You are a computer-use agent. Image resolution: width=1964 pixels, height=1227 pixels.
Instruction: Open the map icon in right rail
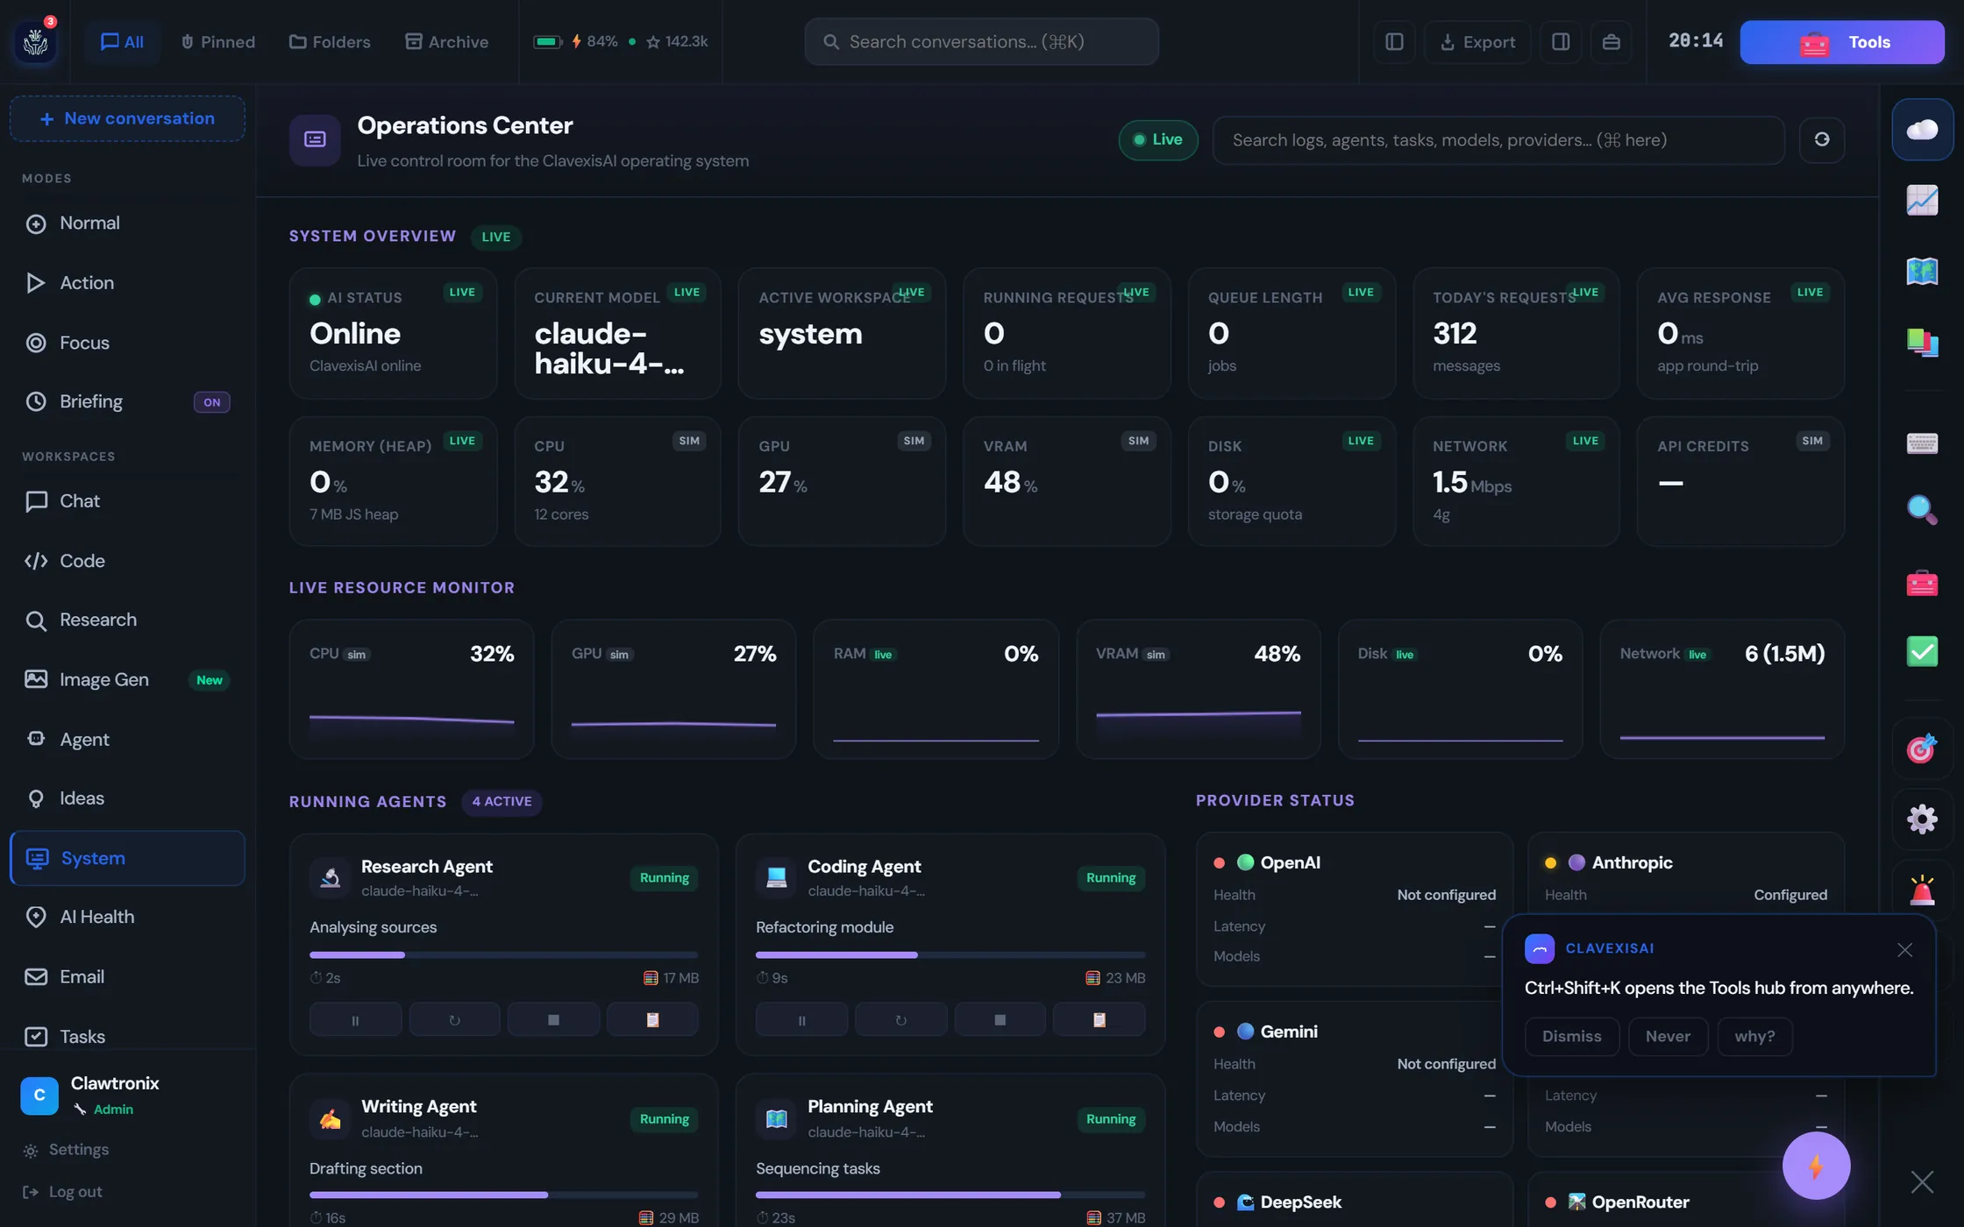(x=1922, y=271)
